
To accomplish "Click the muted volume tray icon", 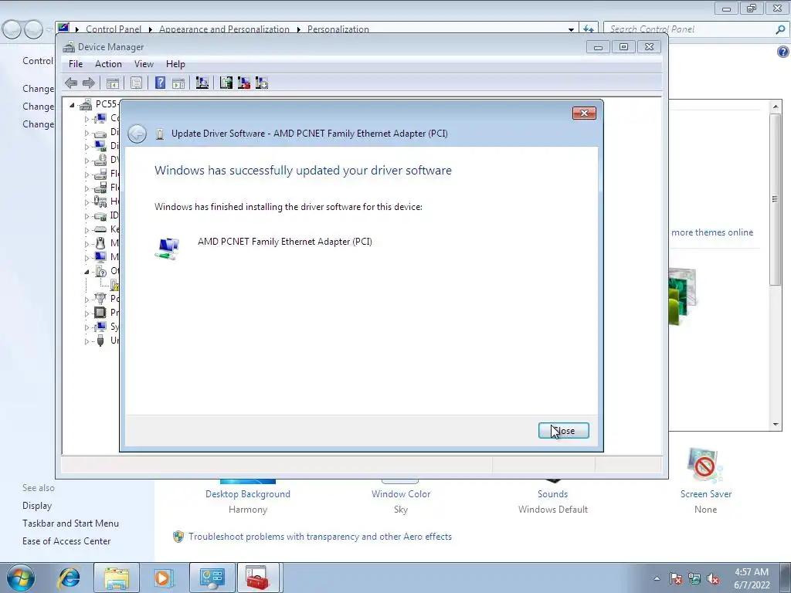I will click(713, 579).
